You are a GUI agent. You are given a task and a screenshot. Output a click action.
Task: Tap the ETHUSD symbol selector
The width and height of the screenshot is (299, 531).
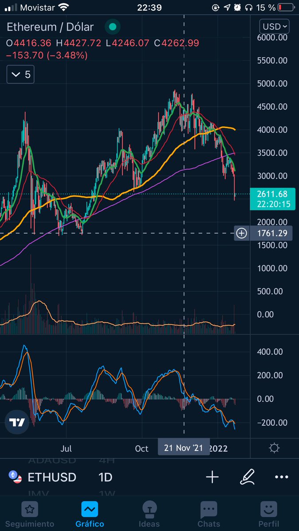[52, 477]
